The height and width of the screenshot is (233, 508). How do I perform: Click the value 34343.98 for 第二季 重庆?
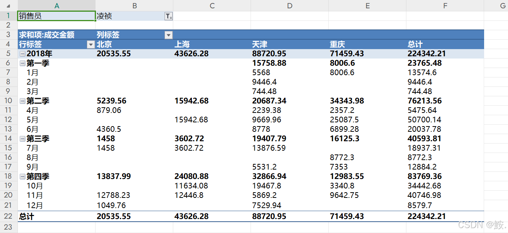pos(347,101)
